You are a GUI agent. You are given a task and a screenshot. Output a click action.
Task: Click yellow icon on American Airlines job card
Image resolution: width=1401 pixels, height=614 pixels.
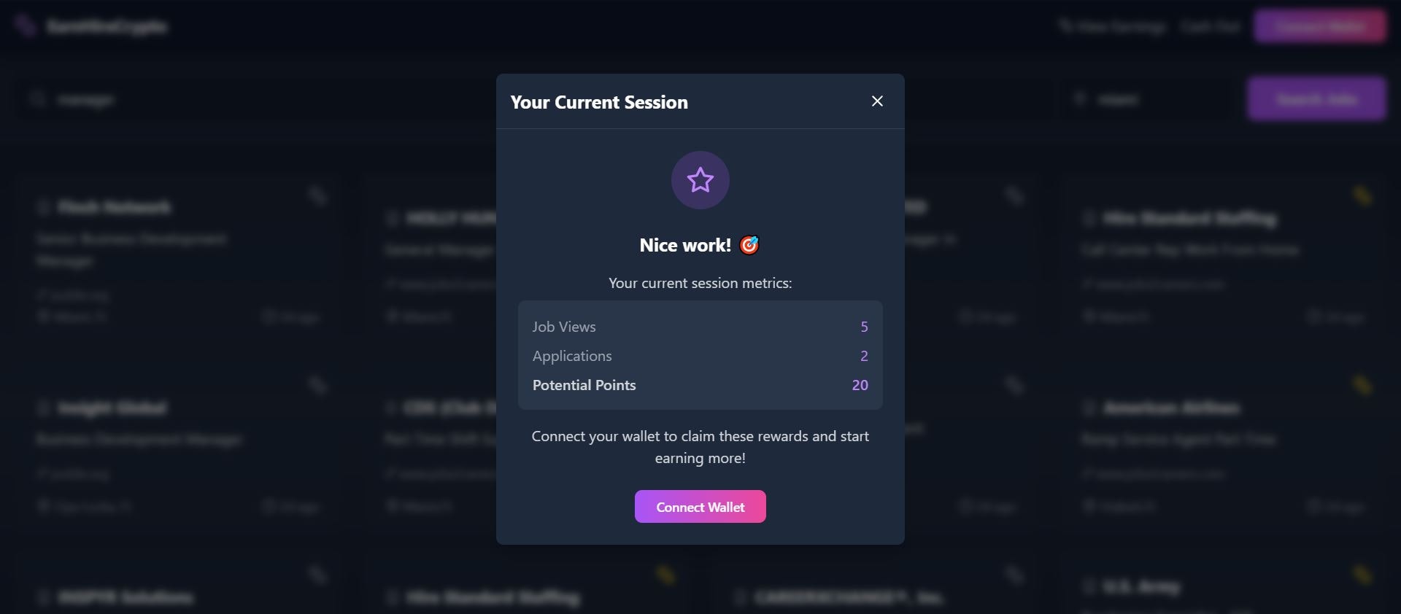point(1362,385)
